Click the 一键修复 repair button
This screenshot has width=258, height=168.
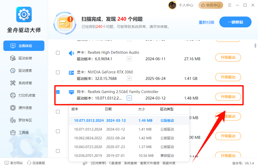click(x=235, y=22)
